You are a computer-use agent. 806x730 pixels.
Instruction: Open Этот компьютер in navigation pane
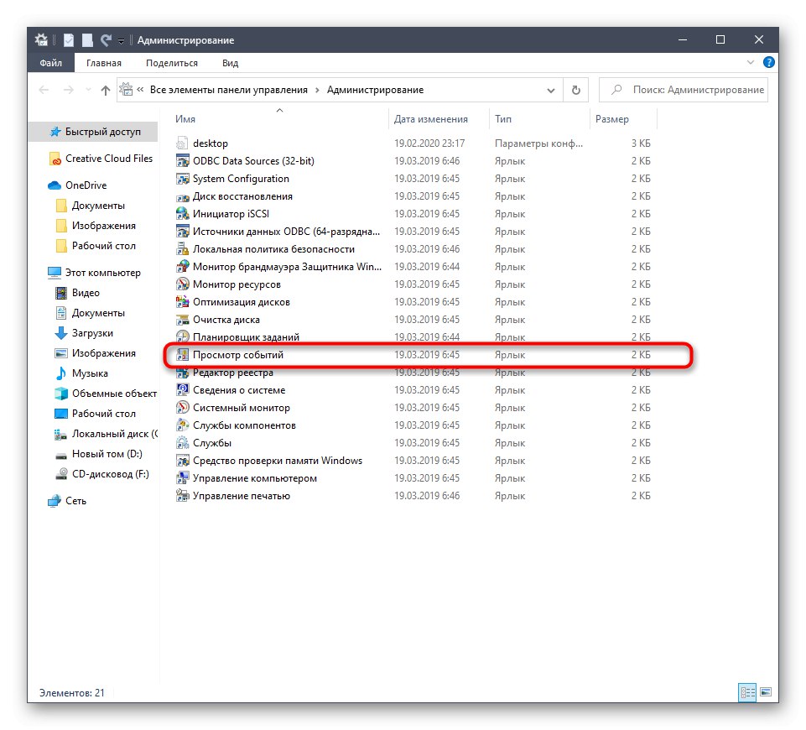pos(93,273)
